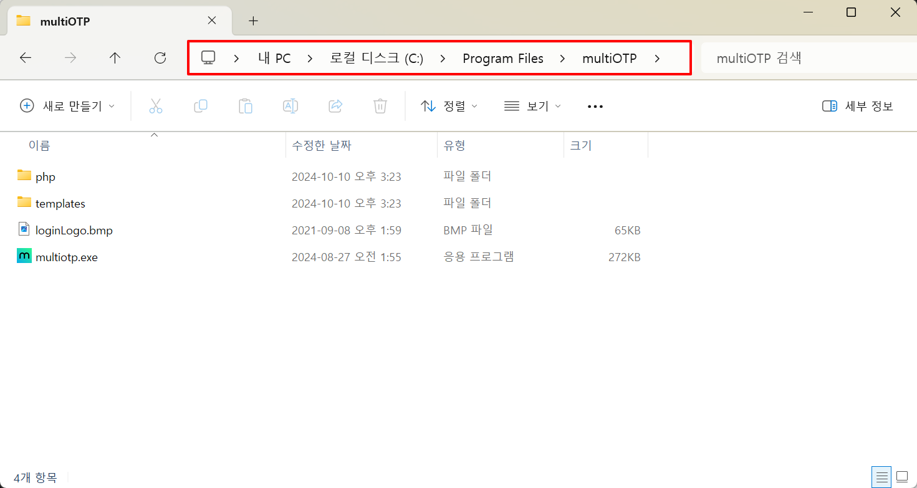Open the See more (three dots) menu

pyautogui.click(x=595, y=107)
